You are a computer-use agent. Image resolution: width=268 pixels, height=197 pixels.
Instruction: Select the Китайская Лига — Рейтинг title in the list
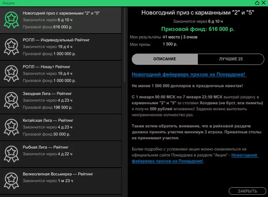click(x=48, y=120)
